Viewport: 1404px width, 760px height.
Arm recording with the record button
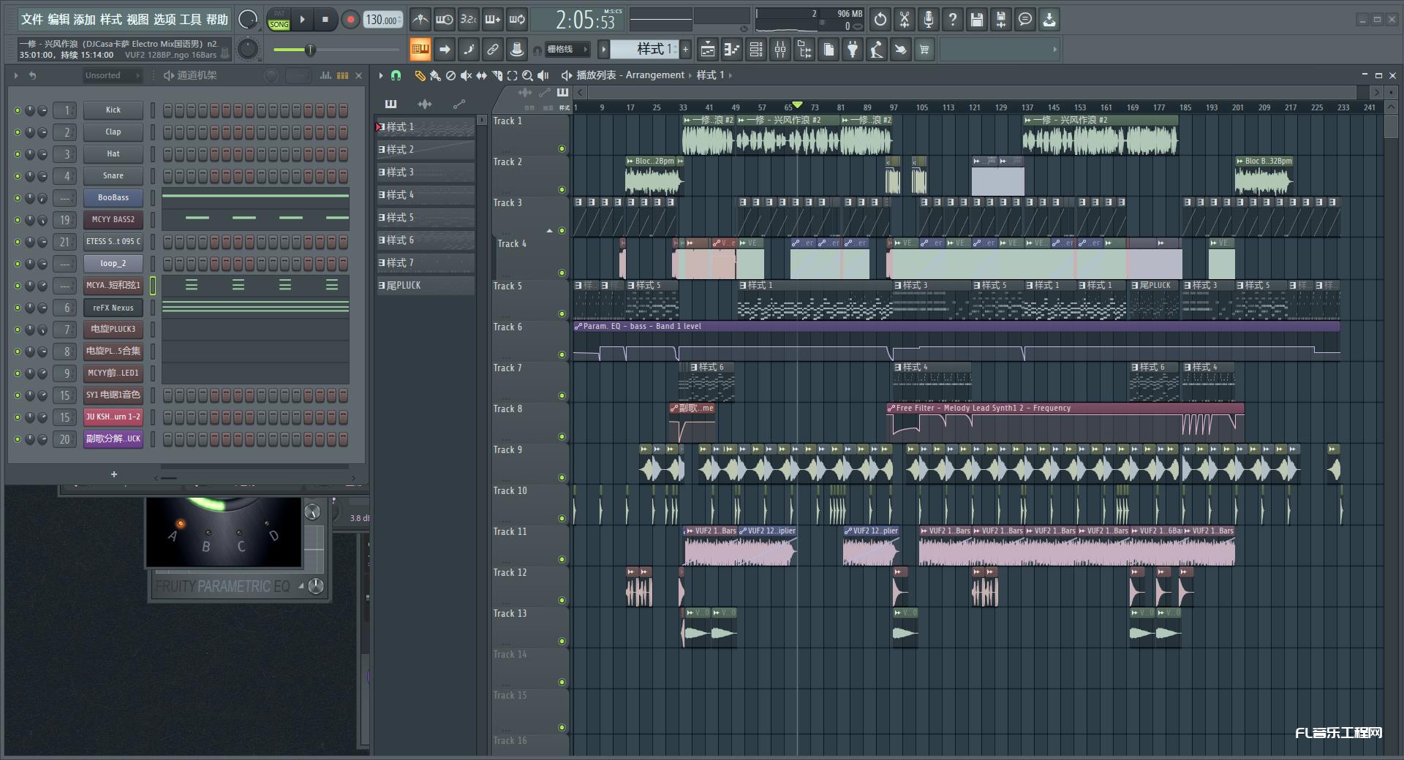coord(350,20)
